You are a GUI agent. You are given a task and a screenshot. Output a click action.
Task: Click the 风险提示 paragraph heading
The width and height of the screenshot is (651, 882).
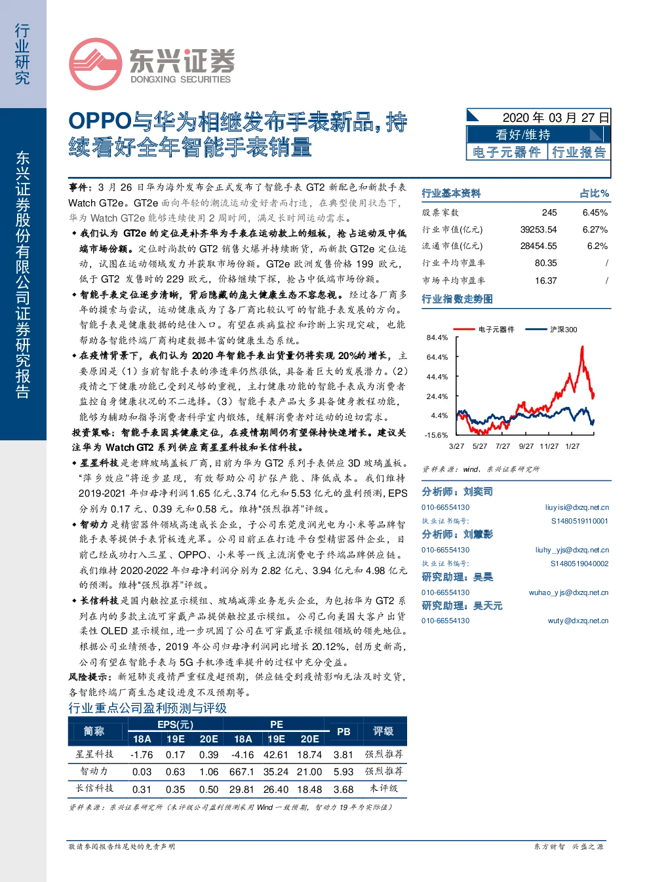90,676
